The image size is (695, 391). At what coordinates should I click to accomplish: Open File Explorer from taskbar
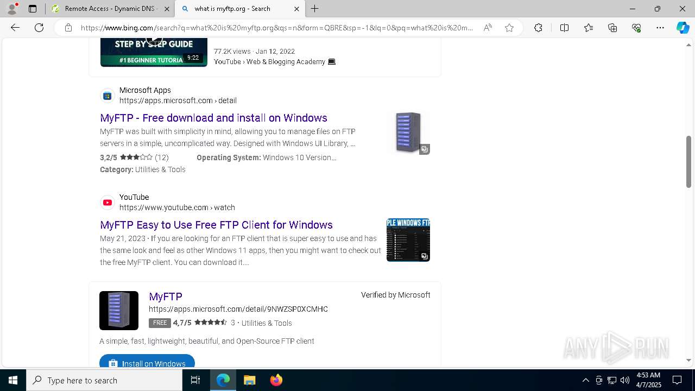(249, 380)
